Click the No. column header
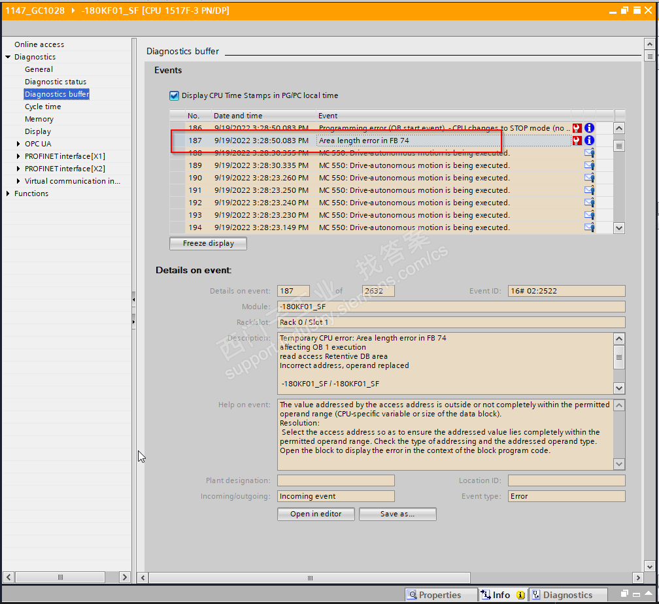 coord(198,116)
